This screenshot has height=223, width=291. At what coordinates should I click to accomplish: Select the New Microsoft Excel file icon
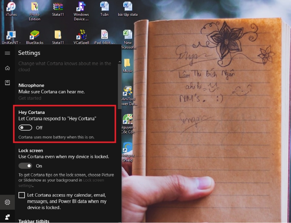[x=128, y=35]
